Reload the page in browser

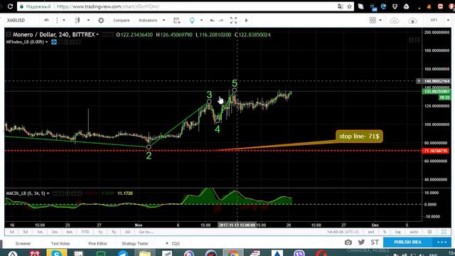[x=10, y=6]
